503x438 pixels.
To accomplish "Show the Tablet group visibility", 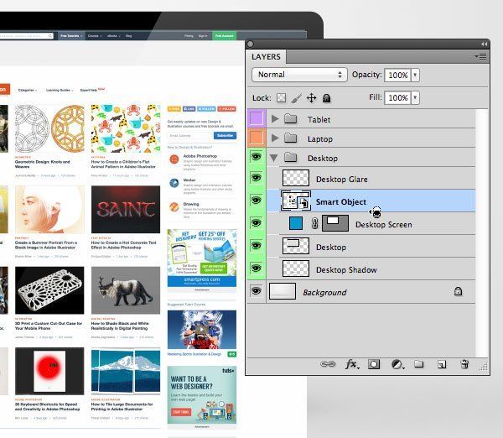I will tap(257, 118).
